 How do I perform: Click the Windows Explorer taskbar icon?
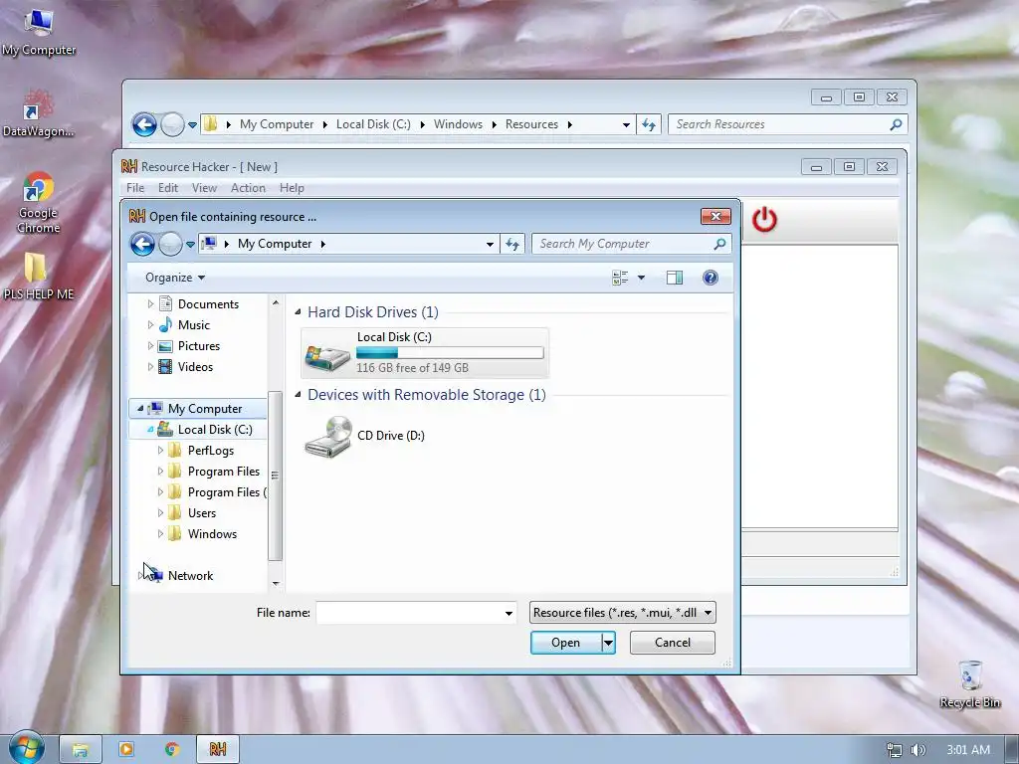80,750
